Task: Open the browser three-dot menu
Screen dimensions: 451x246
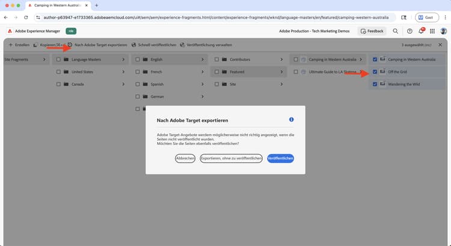Action: pos(445,17)
